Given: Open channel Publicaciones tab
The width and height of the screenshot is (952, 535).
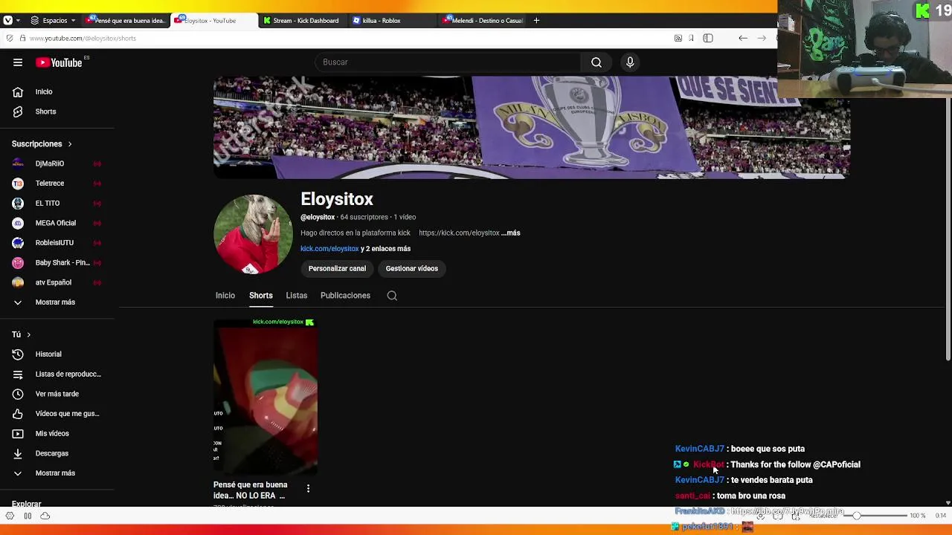Looking at the screenshot, I should pos(345,296).
